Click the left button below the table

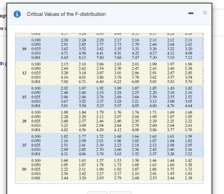[98, 193]
